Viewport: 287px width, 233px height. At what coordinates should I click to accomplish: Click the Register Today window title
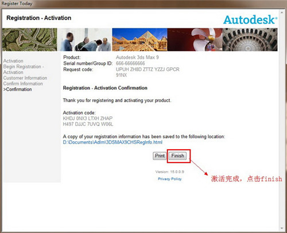point(17,3)
